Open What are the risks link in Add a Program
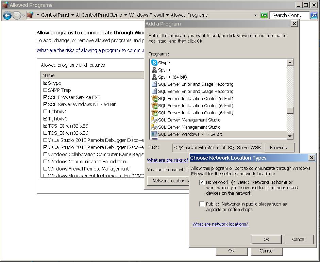This screenshot has width=320, height=262. coord(168,160)
